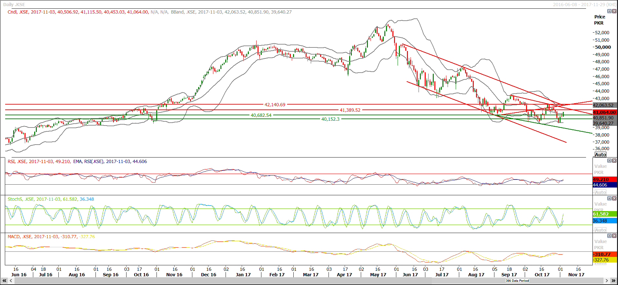618x285 pixels.
Task: Close the price chart panel
Action: (614, 11)
